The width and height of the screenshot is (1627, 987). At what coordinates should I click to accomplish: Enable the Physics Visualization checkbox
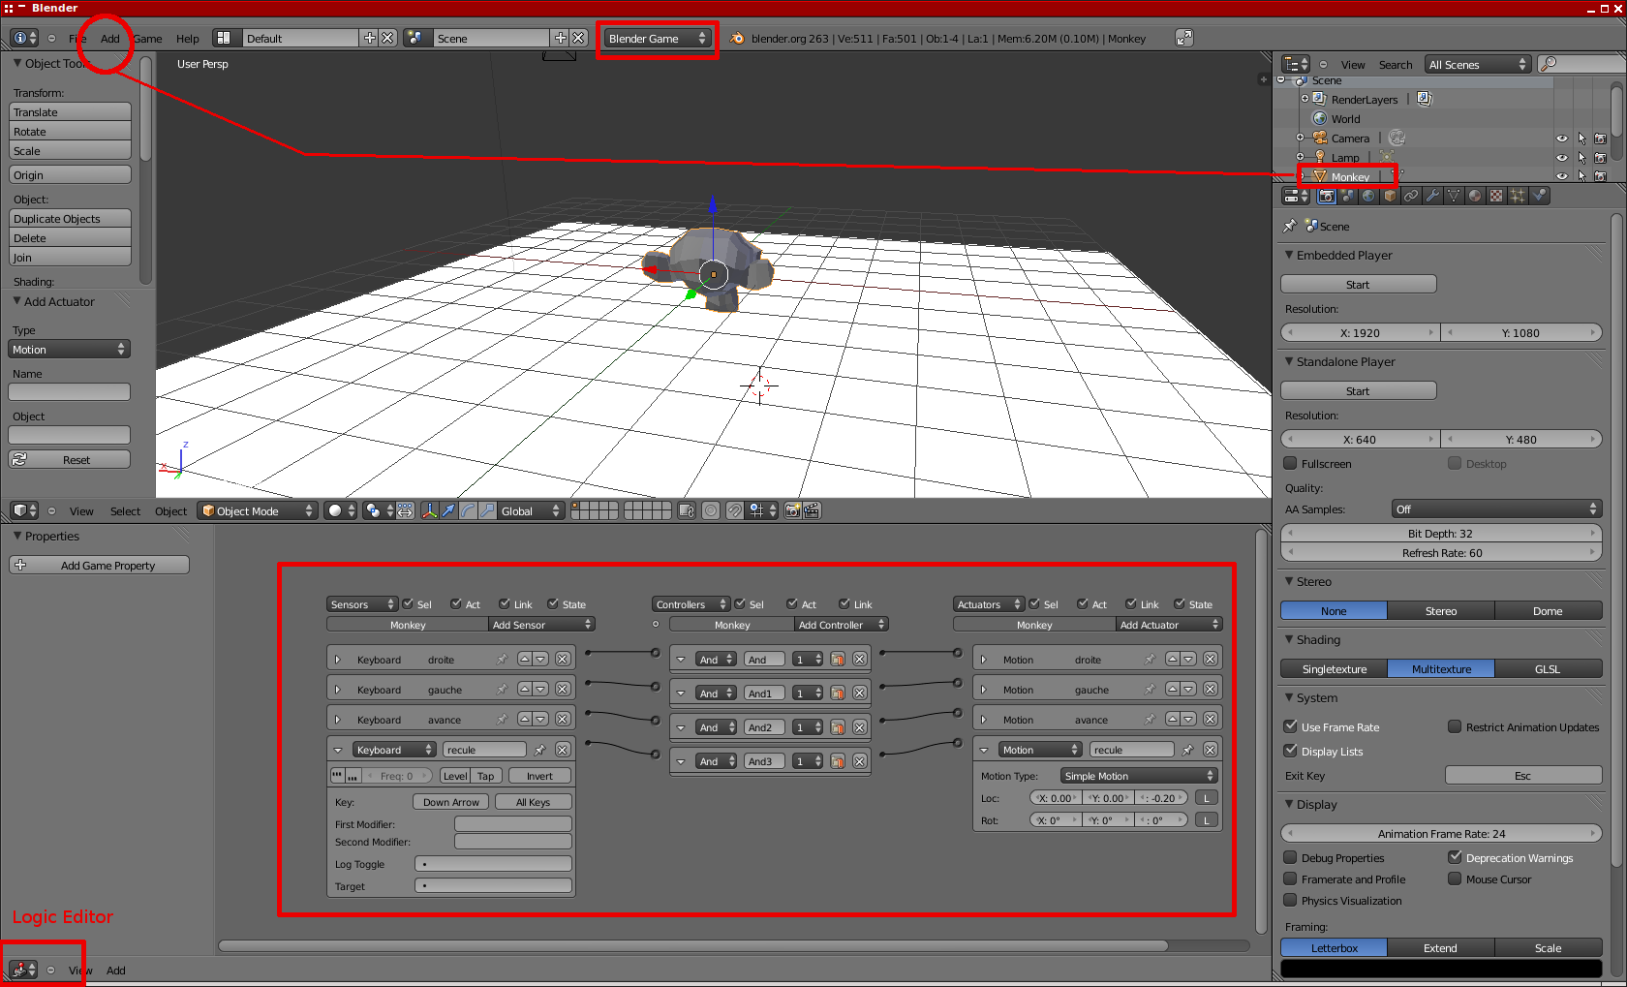click(x=1290, y=900)
